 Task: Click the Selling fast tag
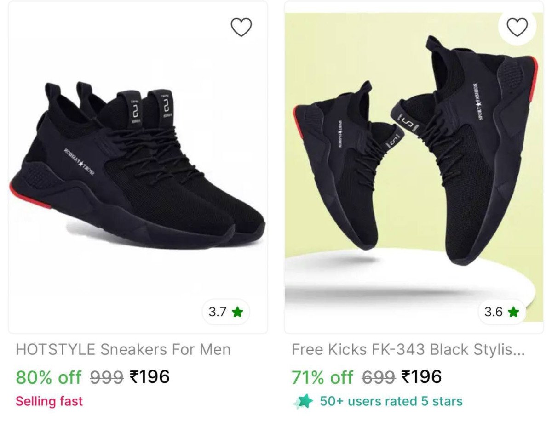[x=49, y=401]
